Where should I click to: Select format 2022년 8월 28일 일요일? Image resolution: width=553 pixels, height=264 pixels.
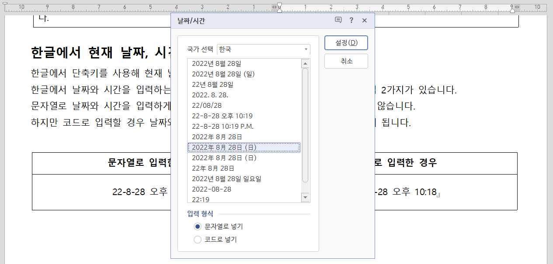[x=244, y=179]
